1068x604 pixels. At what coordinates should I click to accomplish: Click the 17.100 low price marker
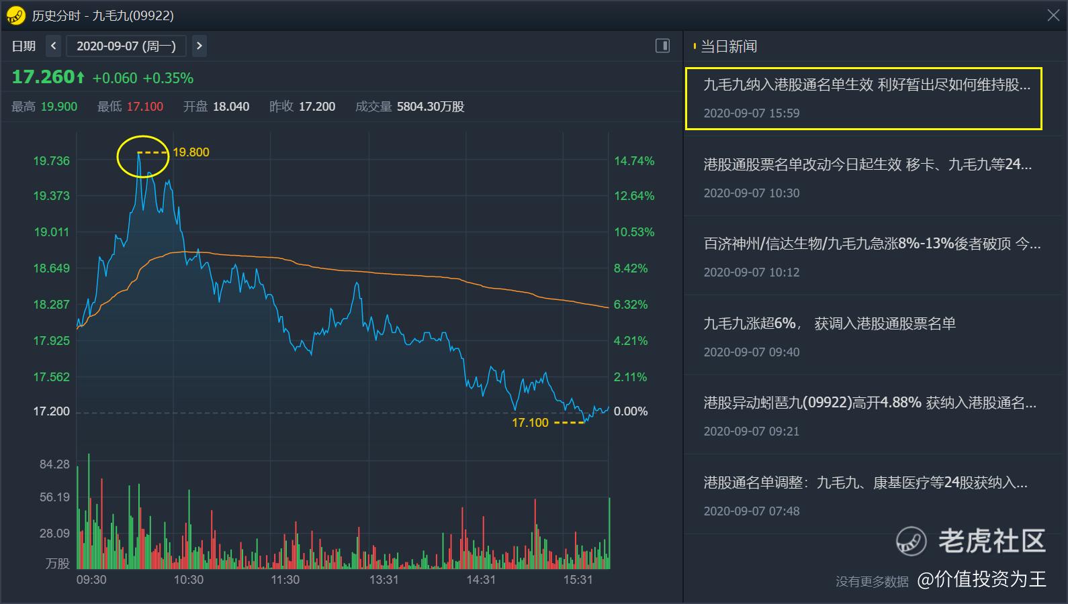click(x=530, y=423)
